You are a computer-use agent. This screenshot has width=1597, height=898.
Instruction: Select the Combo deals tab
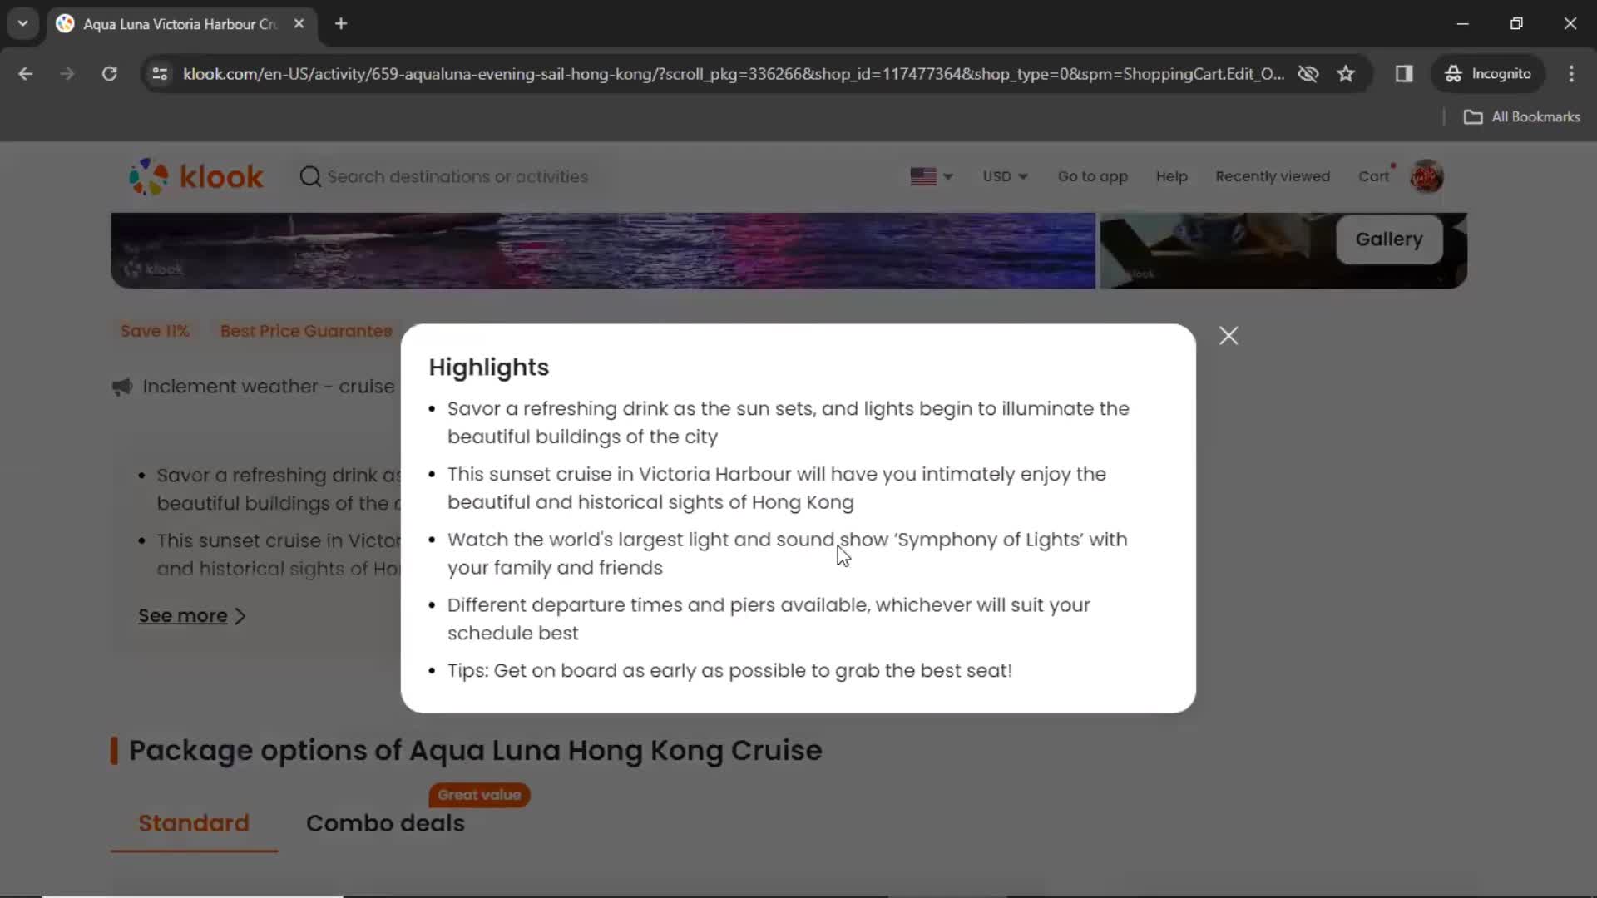coord(384,823)
